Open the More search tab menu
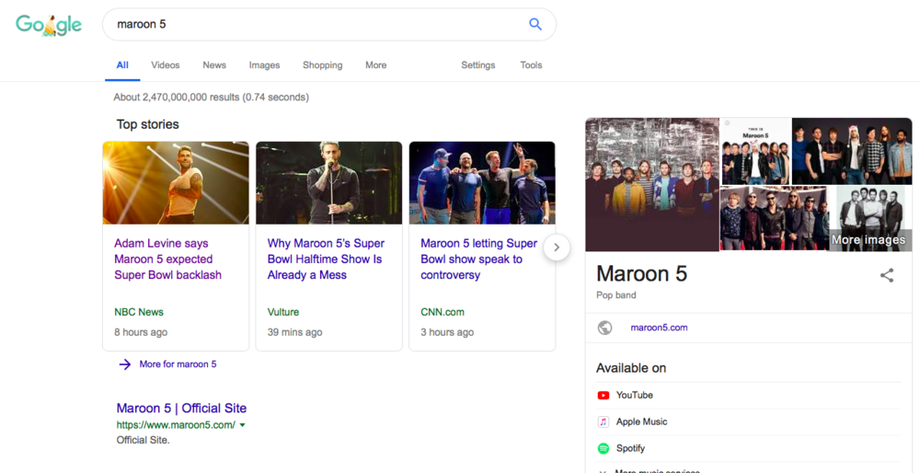 pyautogui.click(x=375, y=65)
